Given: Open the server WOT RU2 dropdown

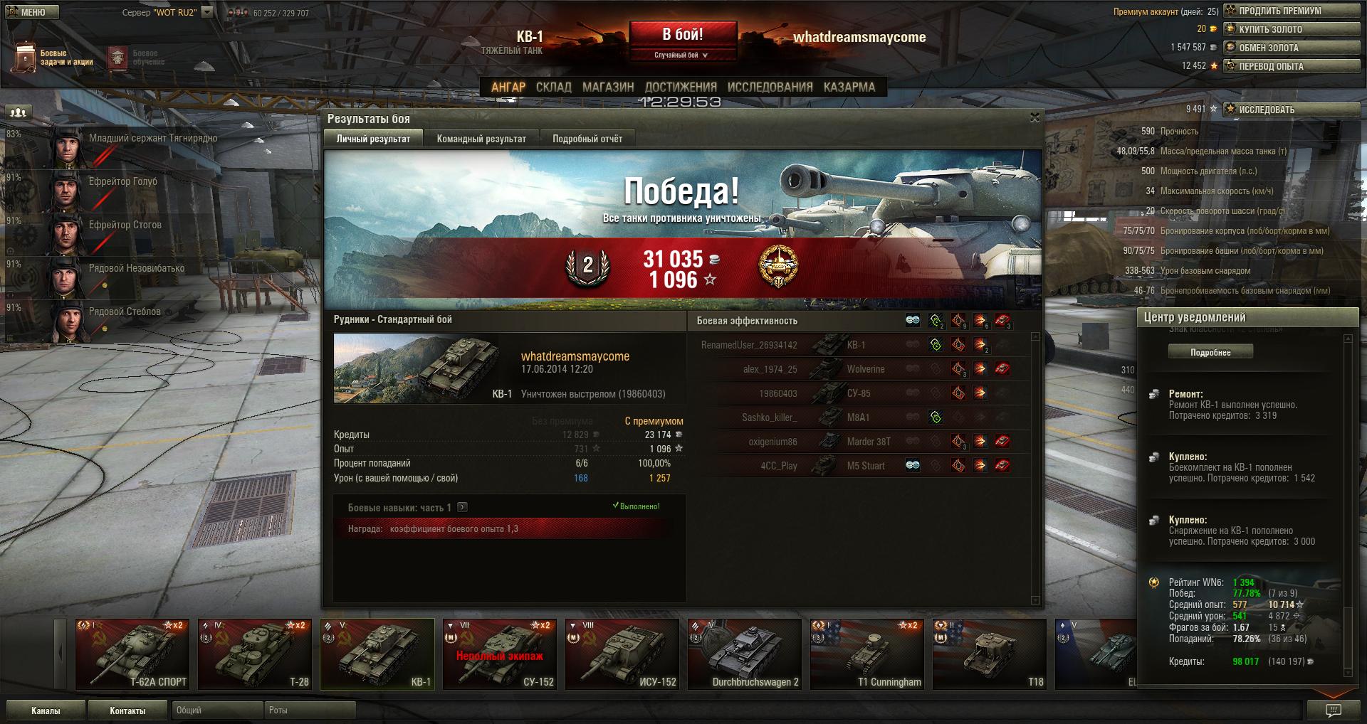Looking at the screenshot, I should point(206,12).
